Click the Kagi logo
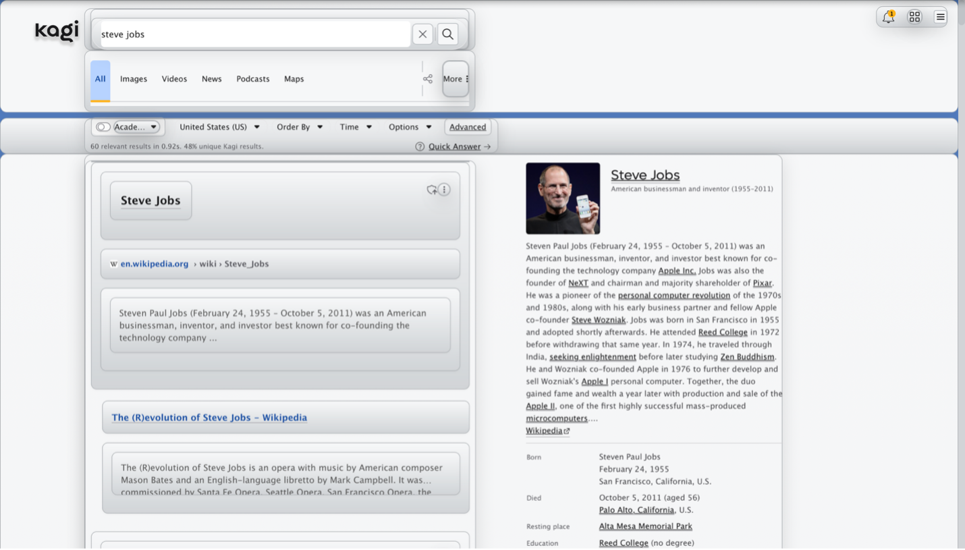 (x=56, y=30)
